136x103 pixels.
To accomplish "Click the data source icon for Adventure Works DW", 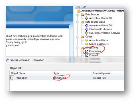I will (86, 18).
